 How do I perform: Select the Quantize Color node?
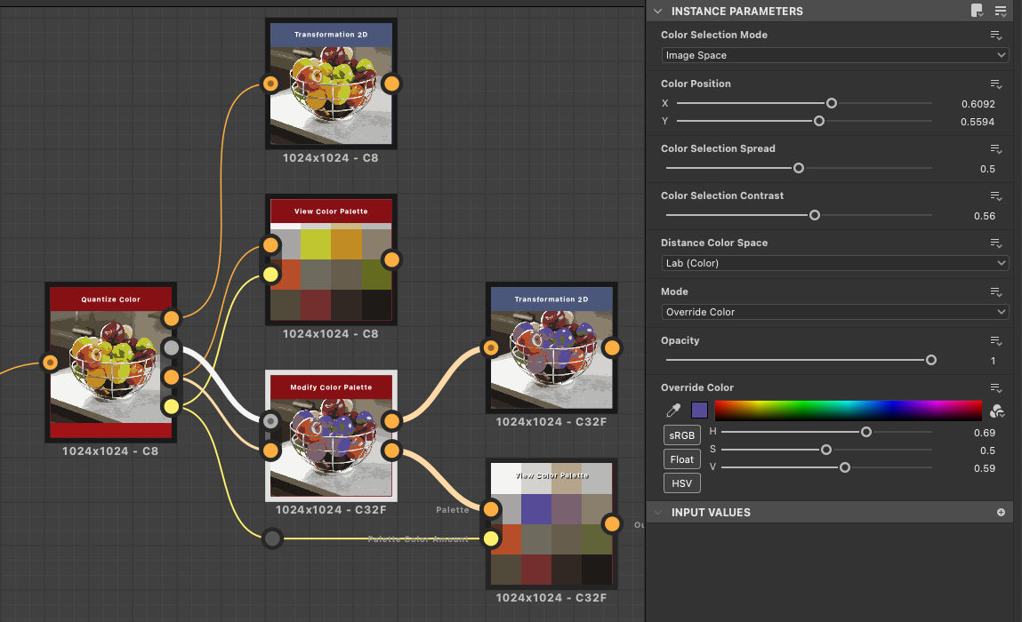[x=111, y=364]
